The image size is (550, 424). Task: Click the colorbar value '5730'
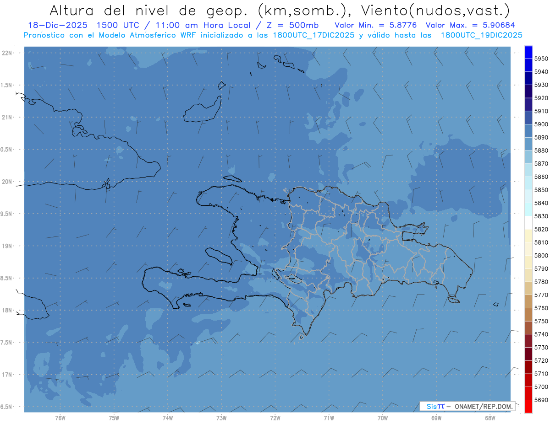click(x=541, y=348)
